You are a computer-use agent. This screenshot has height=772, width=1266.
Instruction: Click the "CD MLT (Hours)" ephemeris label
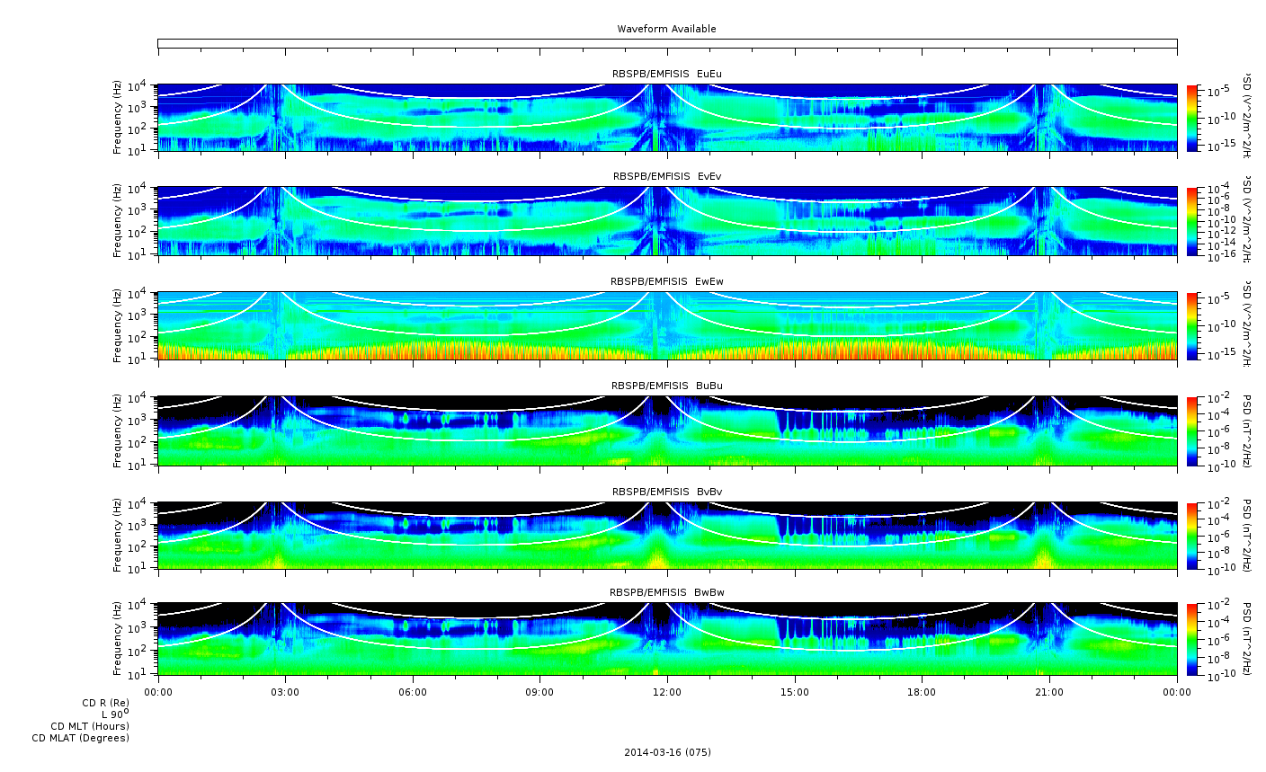pos(90,726)
